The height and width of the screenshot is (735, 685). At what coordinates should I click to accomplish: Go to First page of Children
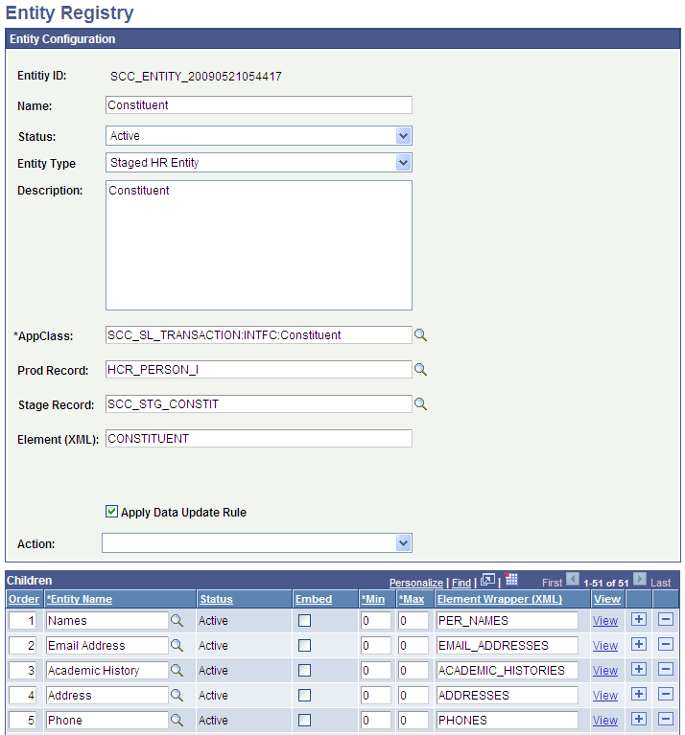tap(552, 583)
